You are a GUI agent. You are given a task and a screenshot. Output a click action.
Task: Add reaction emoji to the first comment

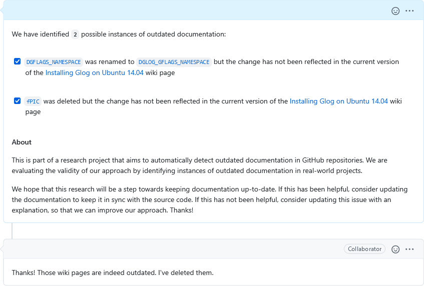(395, 11)
